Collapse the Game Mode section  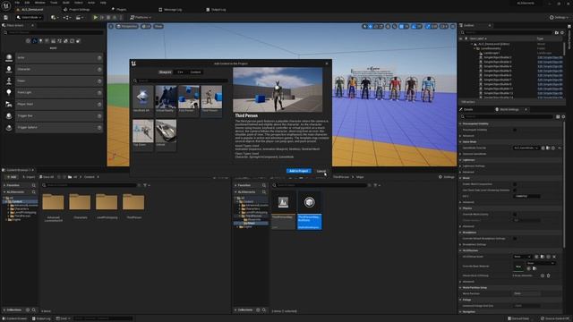460,141
